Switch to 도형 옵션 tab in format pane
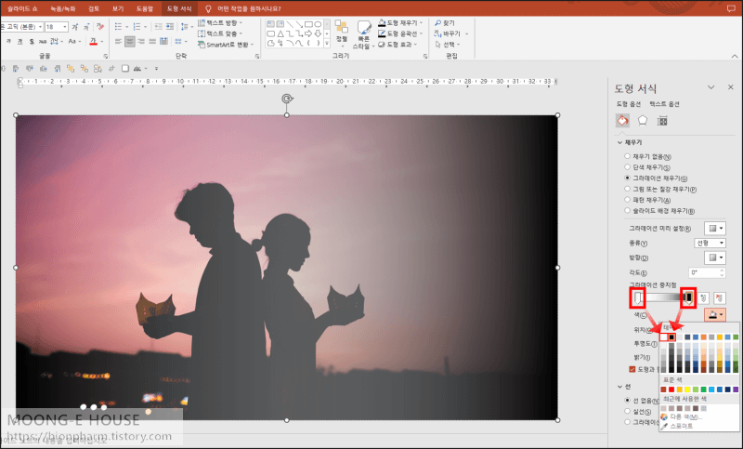This screenshot has height=449, width=743. coord(629,104)
